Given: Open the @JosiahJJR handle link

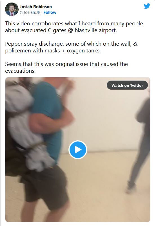Looking at the screenshot, I should coord(30,12).
